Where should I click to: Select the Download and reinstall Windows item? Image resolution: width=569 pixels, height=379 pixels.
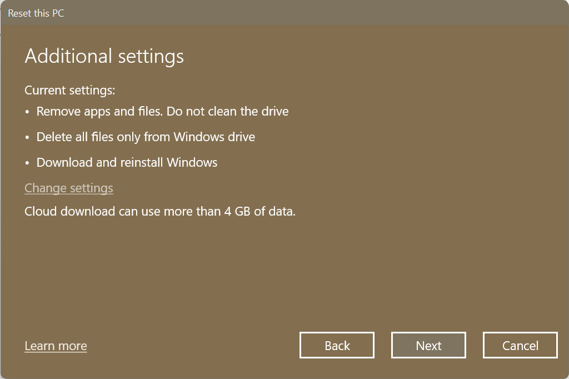pos(127,162)
